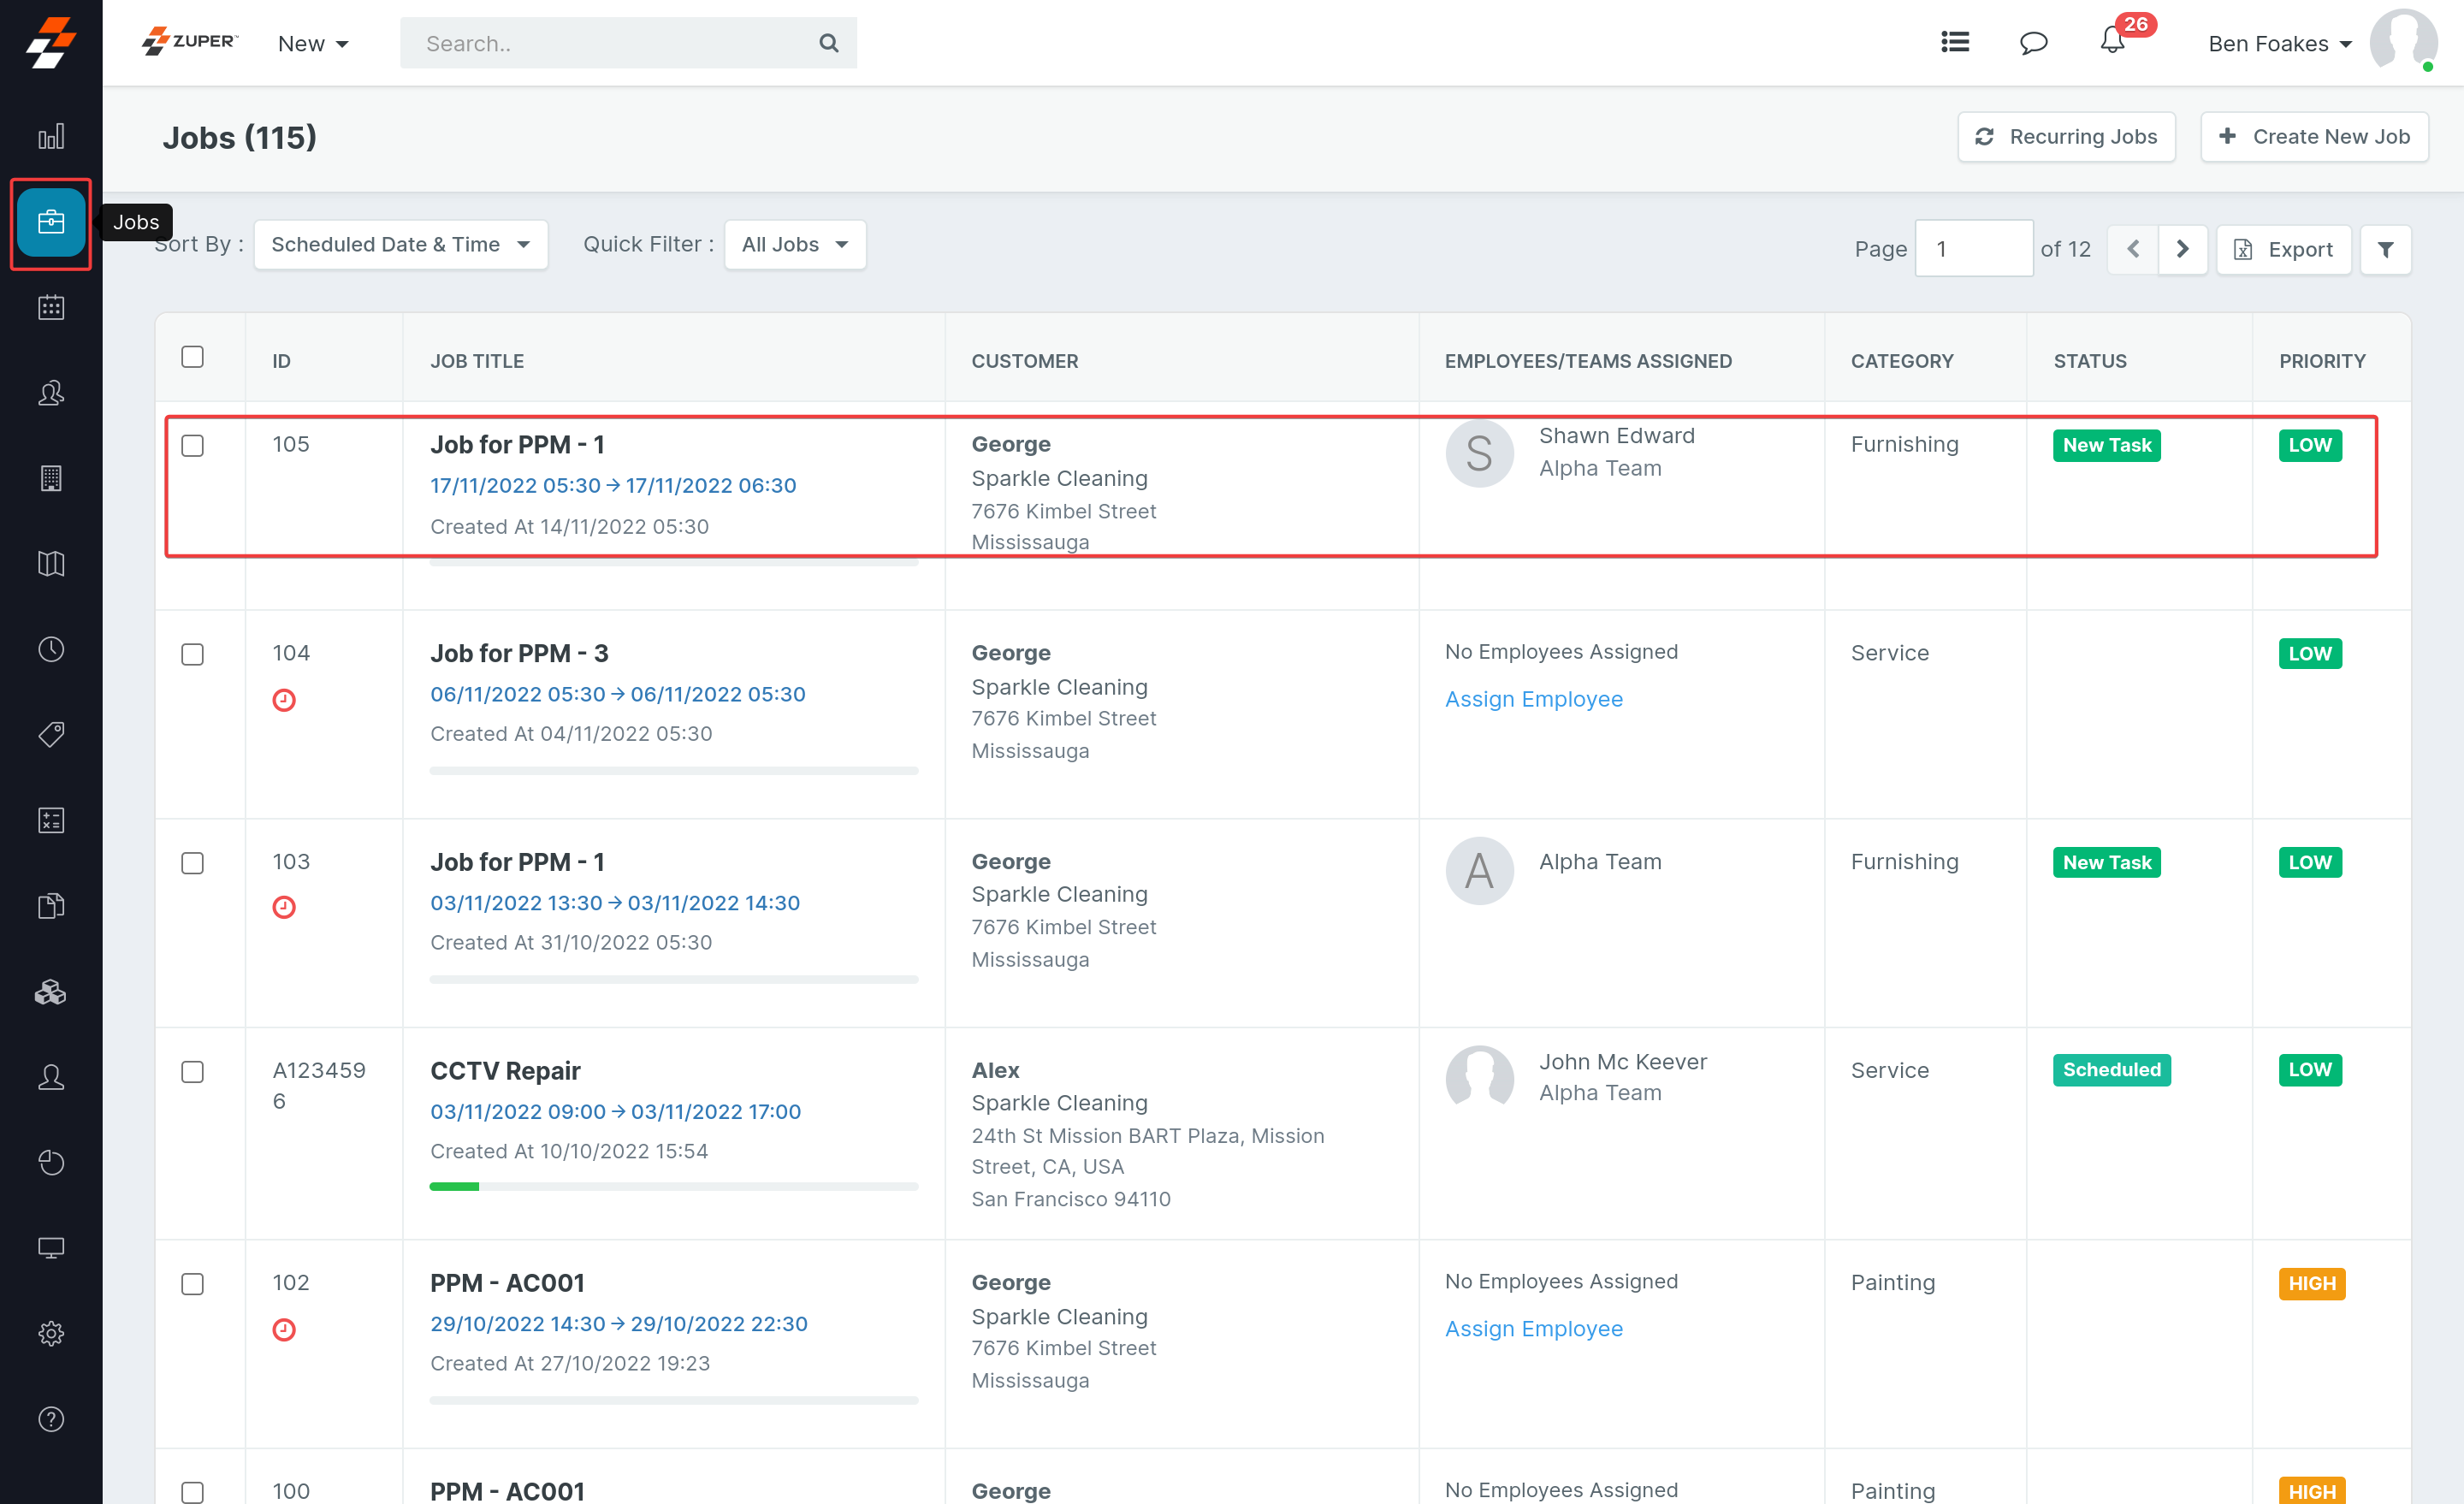Expand the Scheduled Date & Time sort dropdown
Image resolution: width=2464 pixels, height=1504 pixels.
(x=400, y=245)
